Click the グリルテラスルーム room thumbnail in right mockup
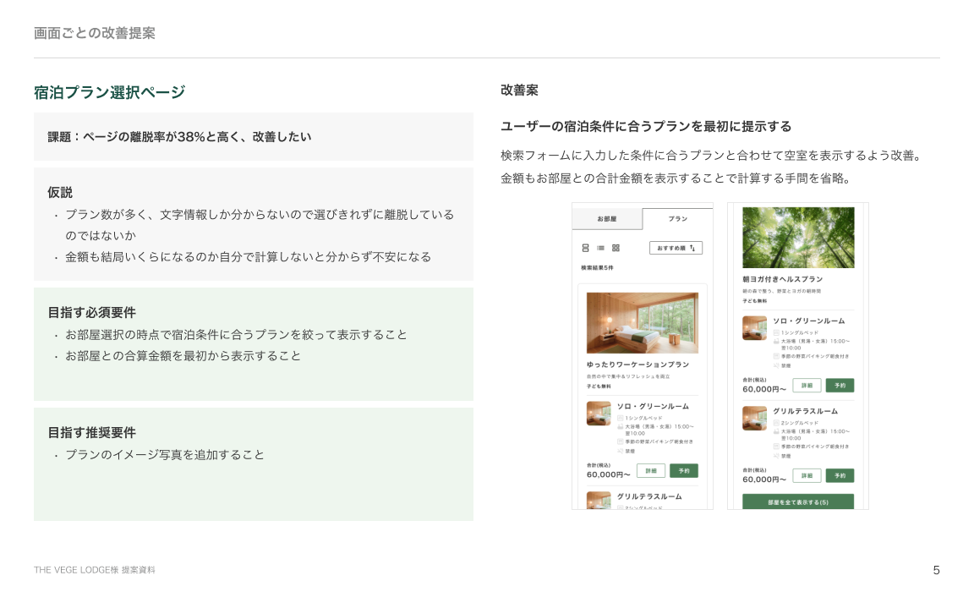Screen dimensions: 974x592 point(754,418)
